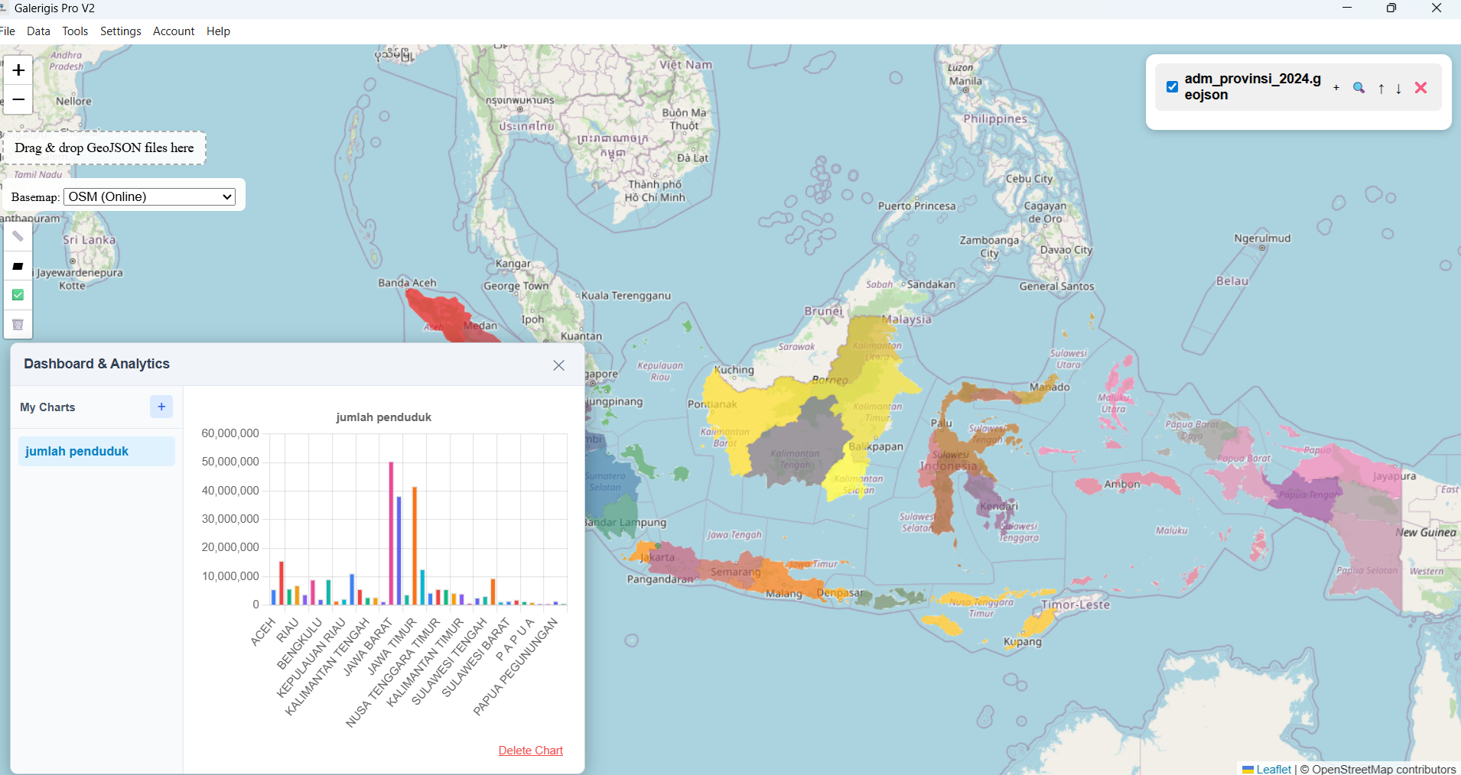Click the plus icon beside the layer name

tap(1336, 88)
